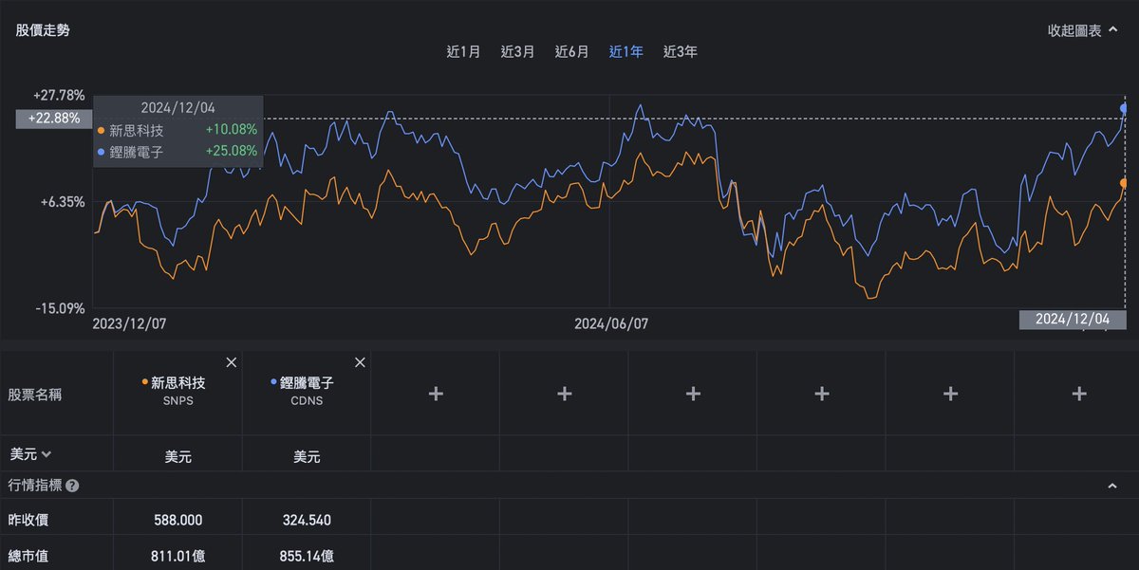The width and height of the screenshot is (1139, 570).
Task: Open the 美元 currency dropdown
Action: 30,454
